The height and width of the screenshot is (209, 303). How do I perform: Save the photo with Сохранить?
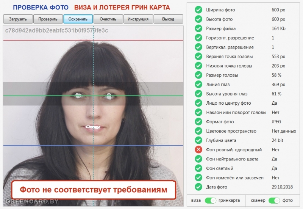point(78,19)
